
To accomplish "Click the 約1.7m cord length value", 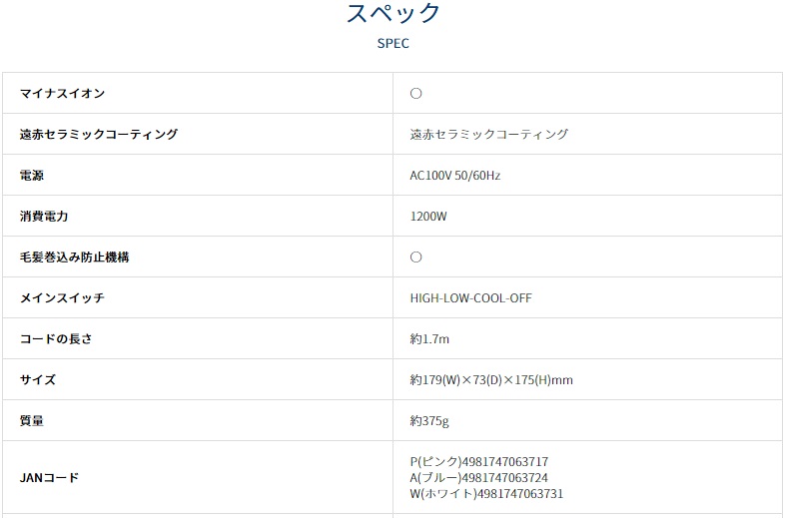I will click(x=429, y=338).
